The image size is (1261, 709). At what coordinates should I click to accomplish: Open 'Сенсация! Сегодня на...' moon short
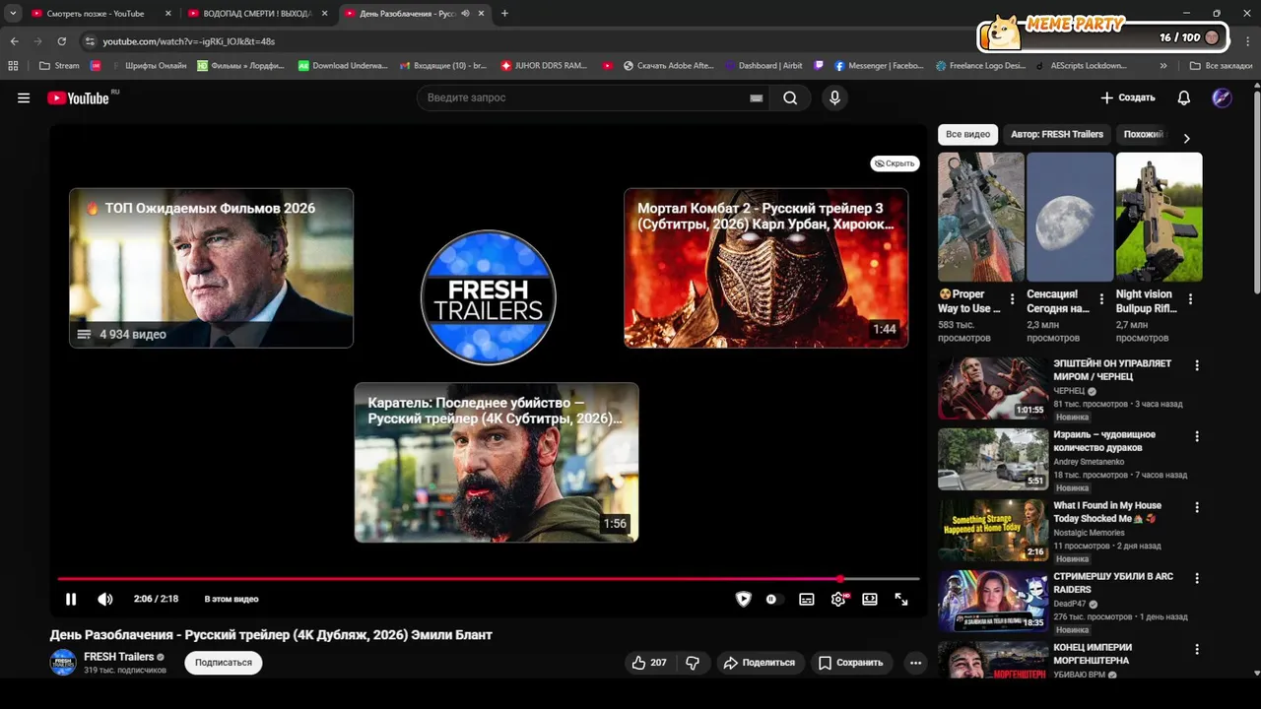click(x=1070, y=218)
